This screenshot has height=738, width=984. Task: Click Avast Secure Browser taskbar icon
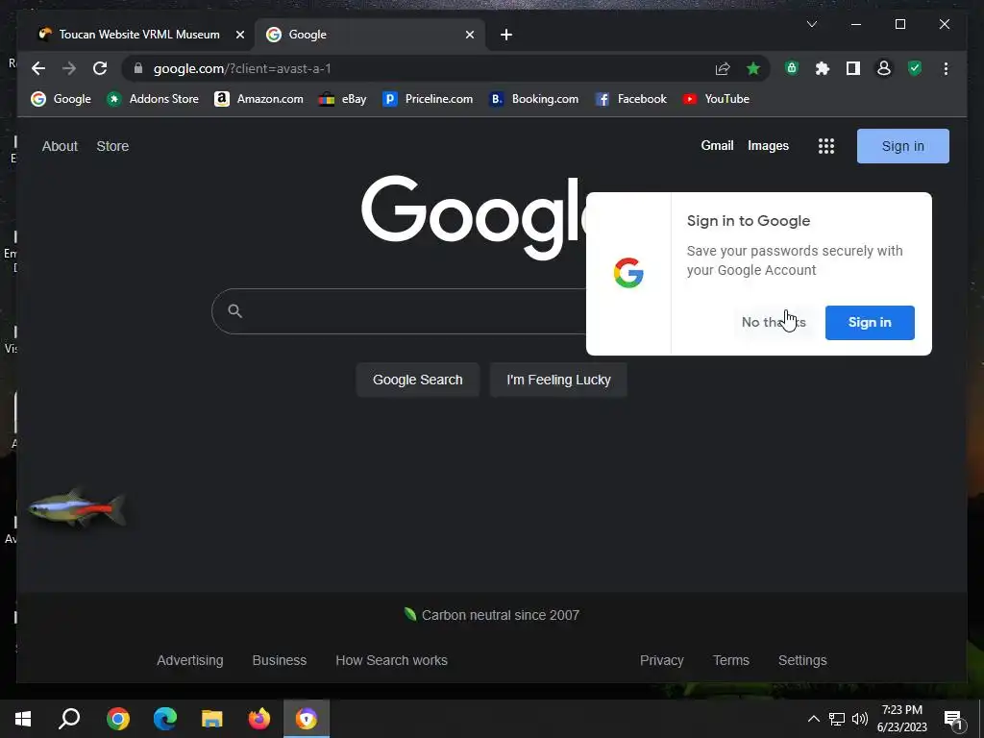tap(307, 719)
